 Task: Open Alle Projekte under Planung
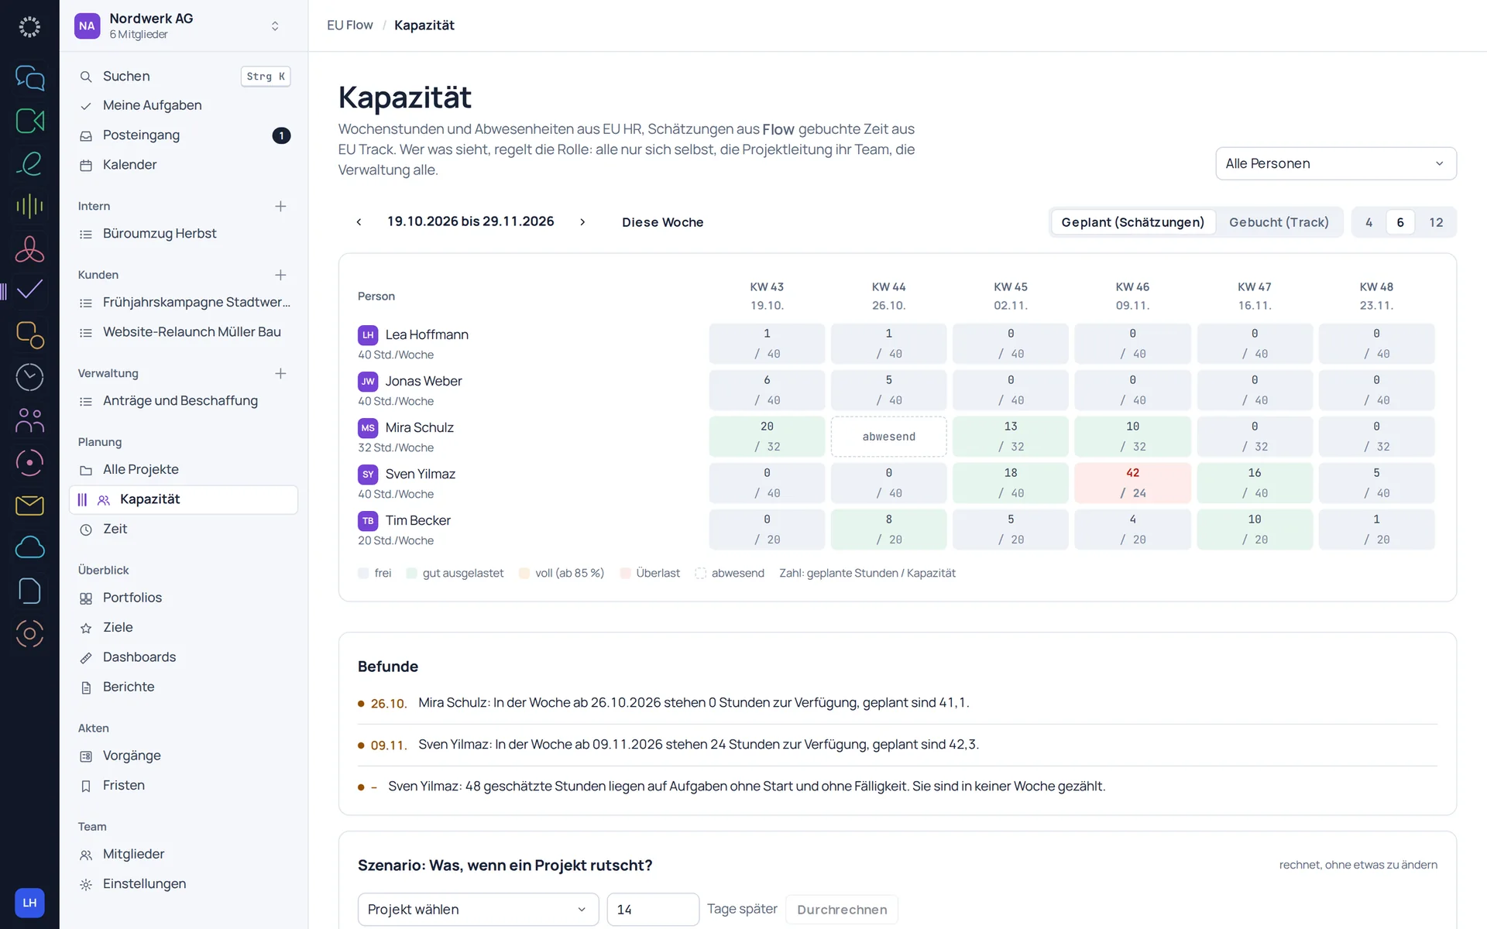(184, 470)
